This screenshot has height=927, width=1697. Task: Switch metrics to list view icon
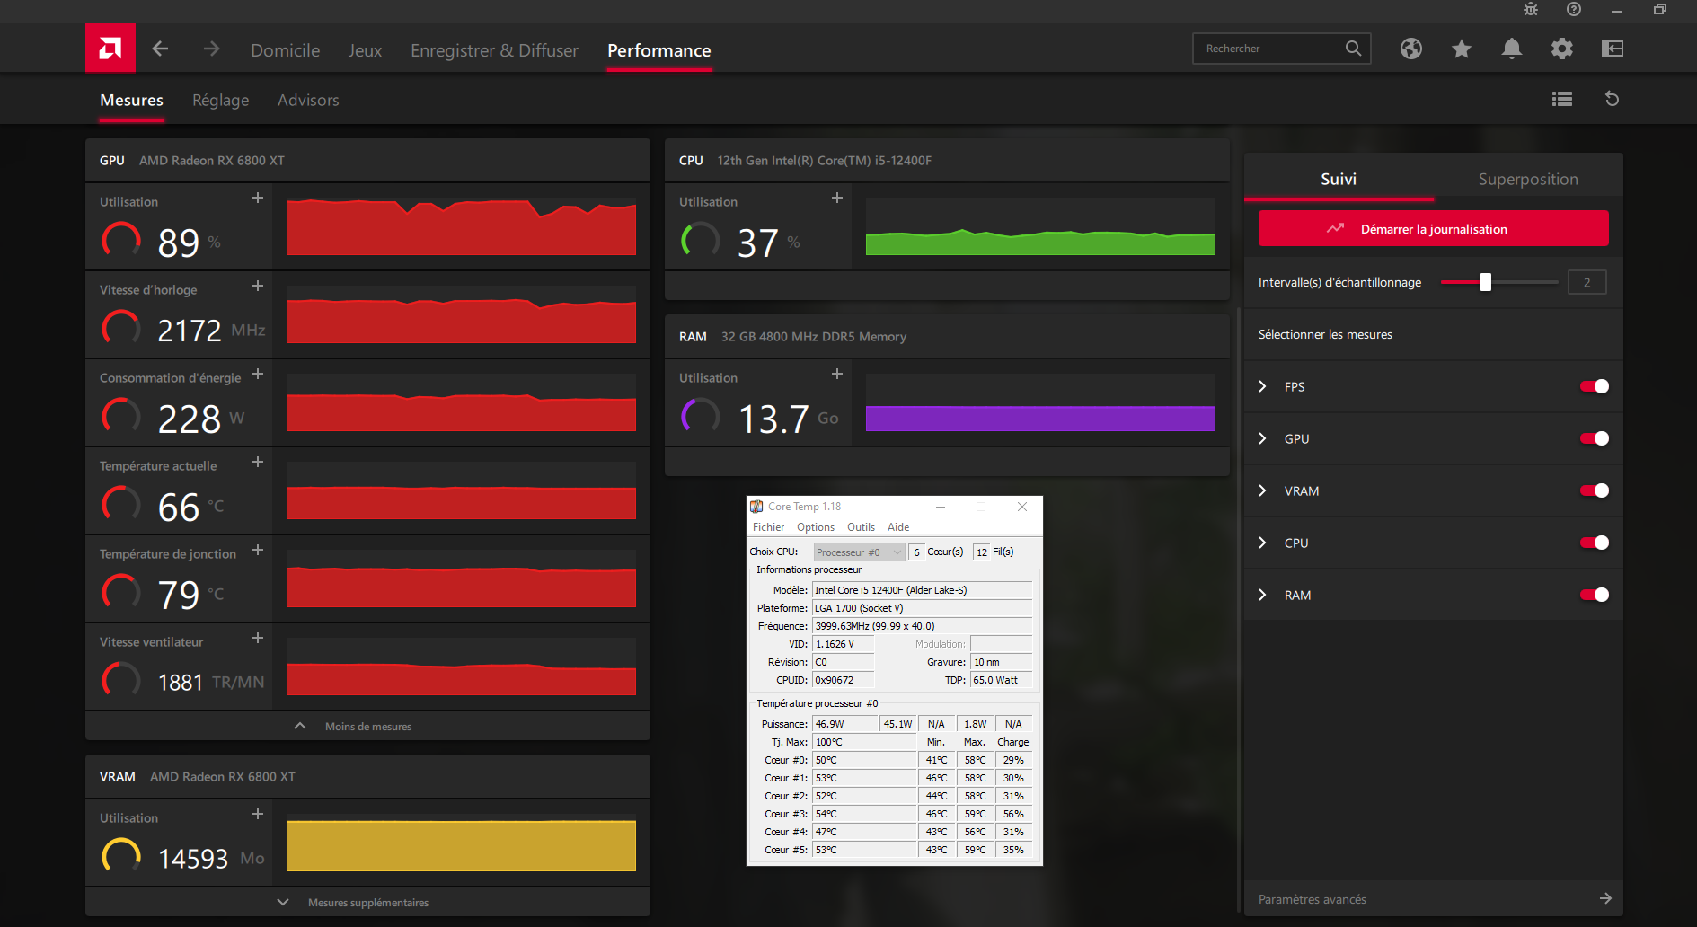[1562, 99]
